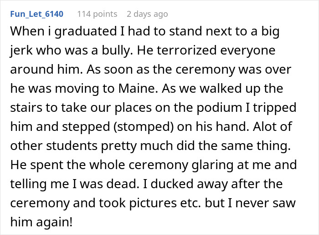
Task: Click the 114 points score
Action: pyautogui.click(x=97, y=14)
